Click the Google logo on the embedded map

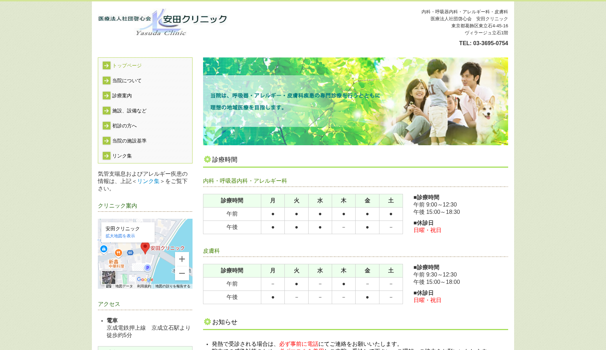click(x=145, y=280)
